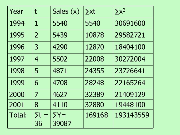Viewport: 180px width, 135px height.
Task: Click the ∑xt value 28248
Action: click(x=94, y=83)
